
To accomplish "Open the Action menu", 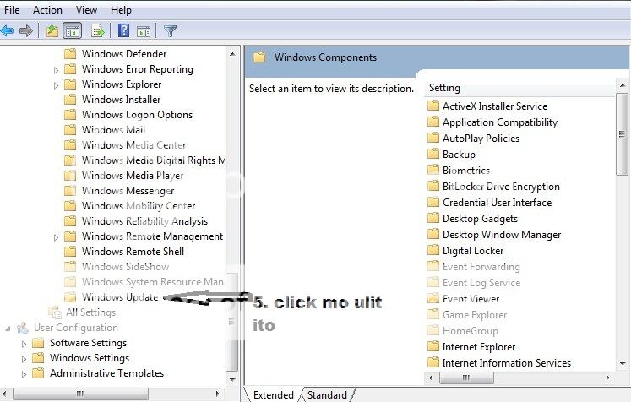I will [x=47, y=10].
